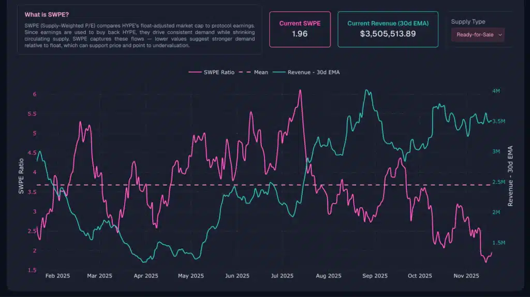Click the SWPE description paragraph text
The image size is (530, 297).
pos(139,35)
